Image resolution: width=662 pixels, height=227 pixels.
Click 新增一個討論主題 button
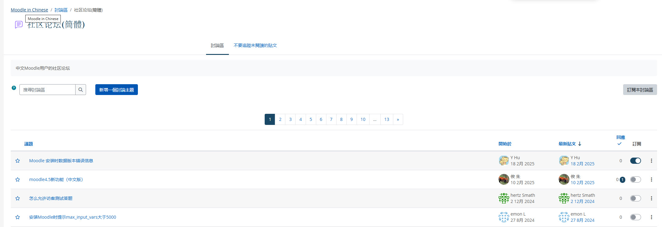tap(116, 90)
